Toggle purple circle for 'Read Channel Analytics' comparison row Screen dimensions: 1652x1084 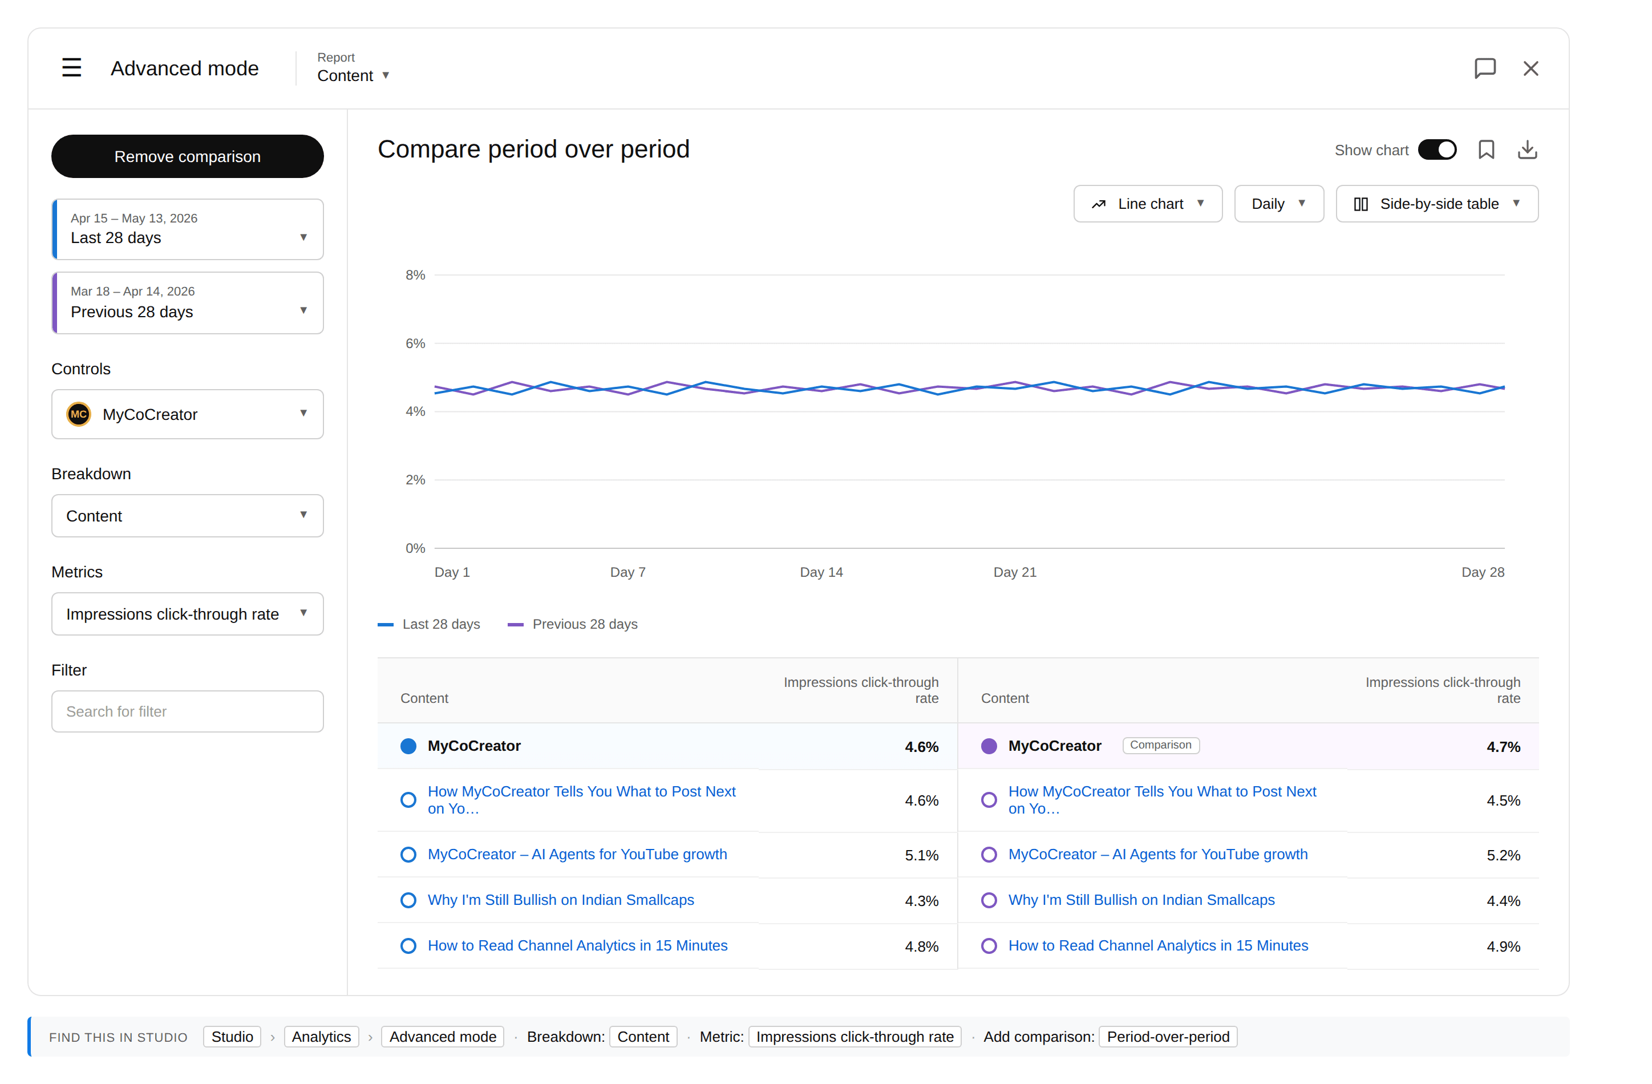tap(989, 946)
